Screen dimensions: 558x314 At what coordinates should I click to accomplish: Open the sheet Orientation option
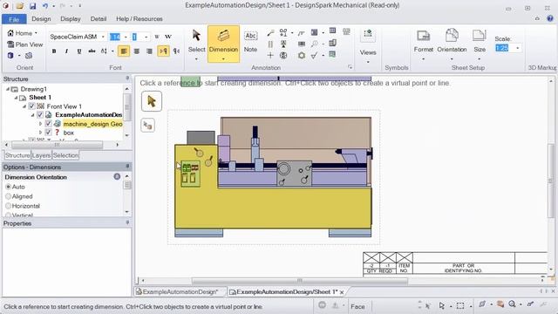[x=452, y=44]
